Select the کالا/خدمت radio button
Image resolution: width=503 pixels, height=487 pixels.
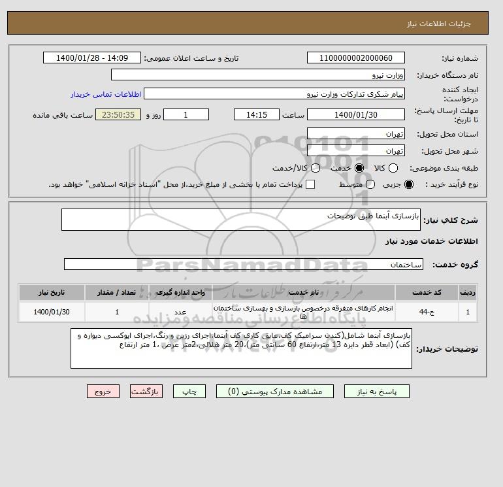click(316, 168)
